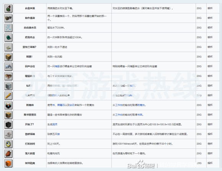The image size is (222, 171).
Task: Select the piston achievement icon
Action: pyautogui.click(x=8, y=18)
